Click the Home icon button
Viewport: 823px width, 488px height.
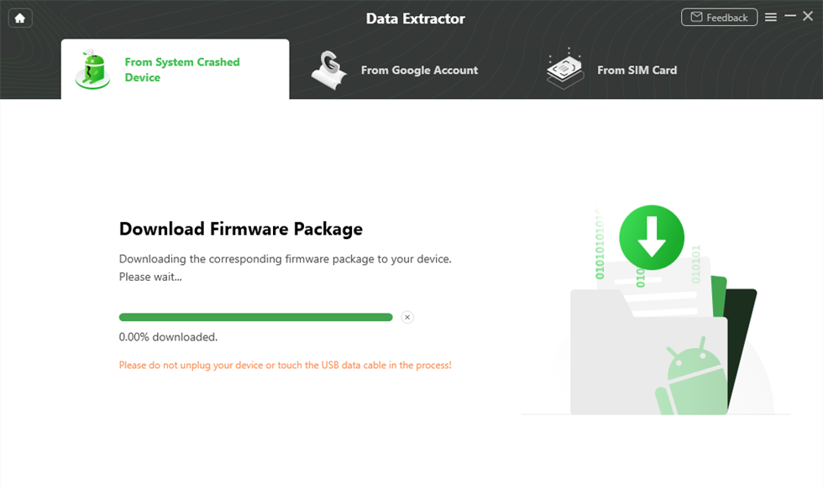pyautogui.click(x=20, y=18)
